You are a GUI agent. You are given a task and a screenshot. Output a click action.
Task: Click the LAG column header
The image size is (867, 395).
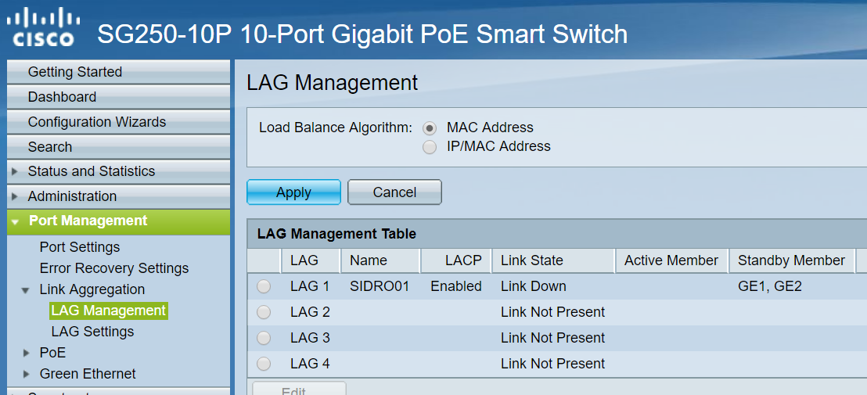click(x=311, y=260)
